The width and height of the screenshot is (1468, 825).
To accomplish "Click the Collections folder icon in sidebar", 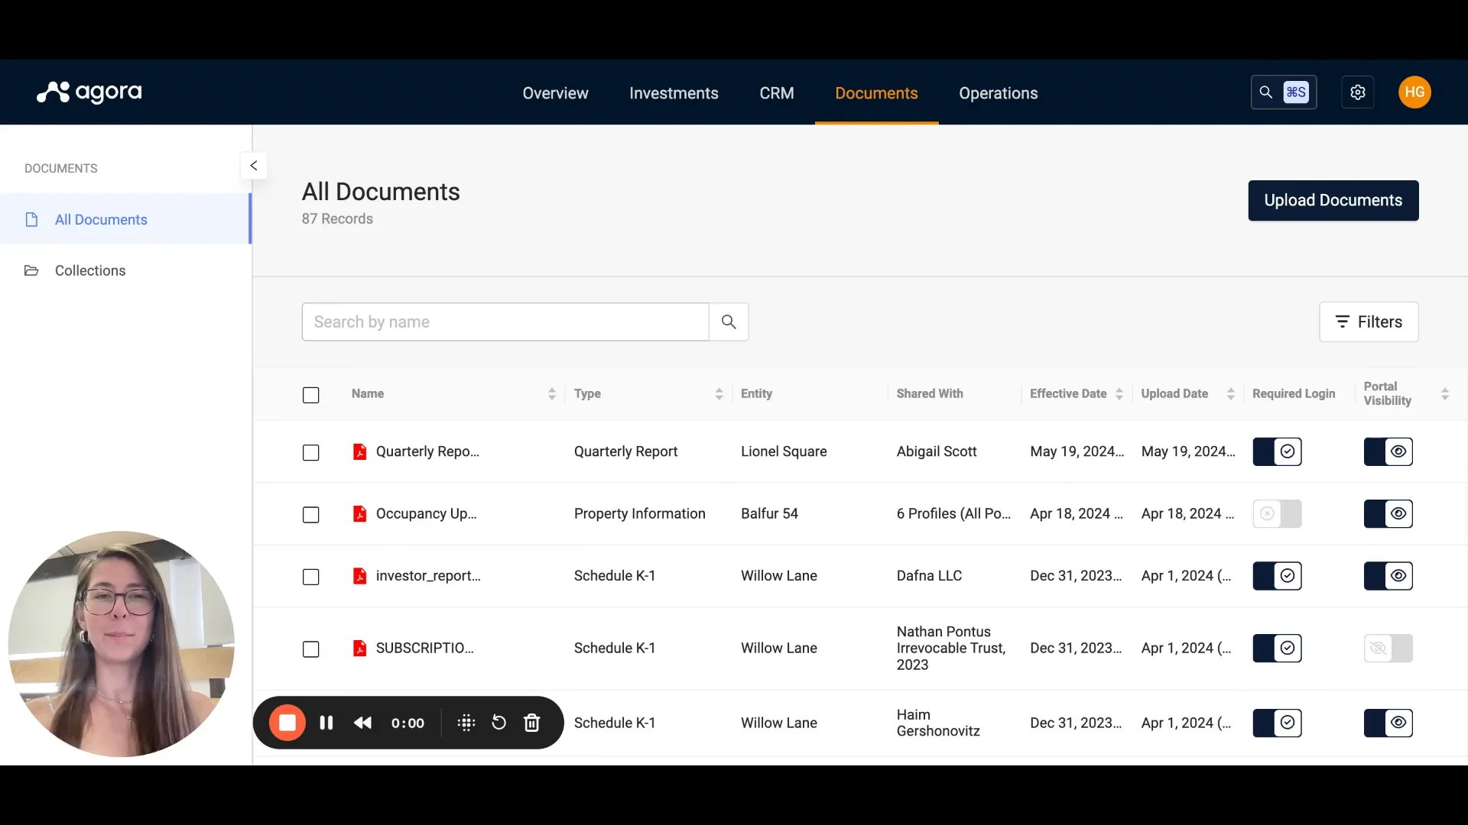I will click(x=31, y=270).
